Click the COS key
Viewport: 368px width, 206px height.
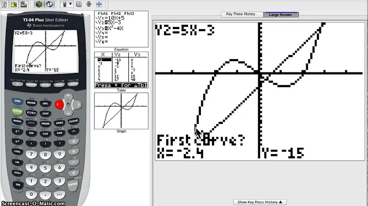tap(45, 134)
